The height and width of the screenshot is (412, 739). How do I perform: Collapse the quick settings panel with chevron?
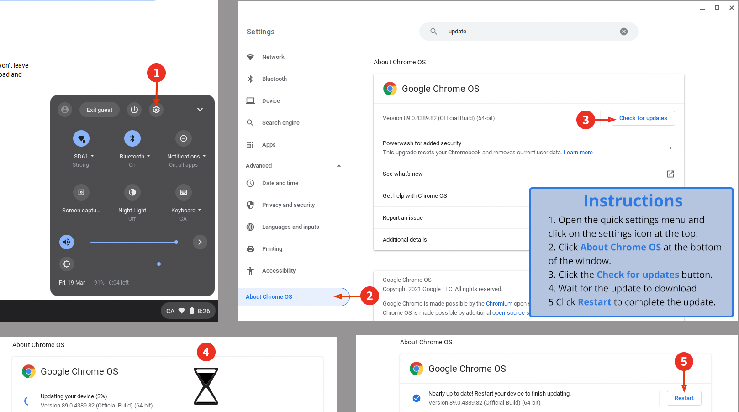point(200,110)
